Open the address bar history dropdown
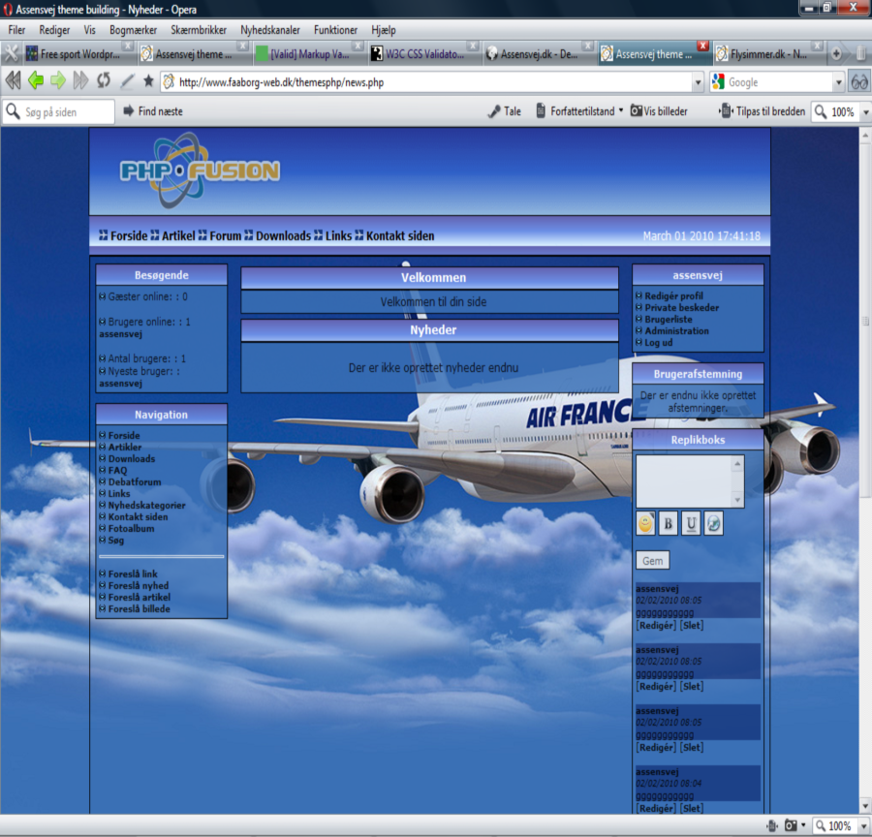This screenshot has height=837, width=872. 698,83
